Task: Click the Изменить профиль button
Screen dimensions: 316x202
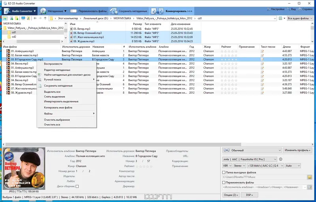Action: [297, 150]
